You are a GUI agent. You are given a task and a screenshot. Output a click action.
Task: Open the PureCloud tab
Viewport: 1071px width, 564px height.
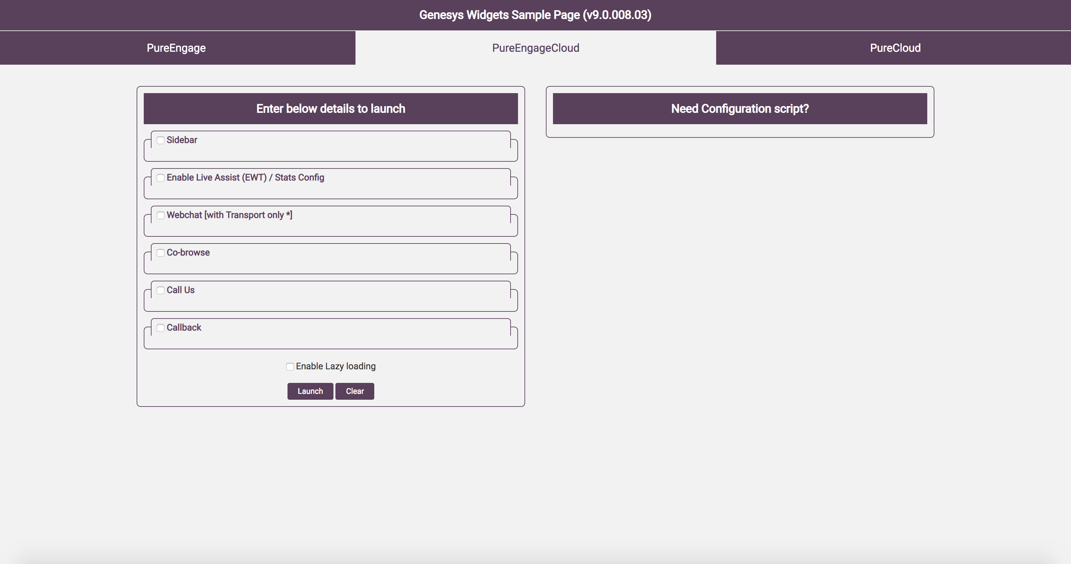[x=895, y=48]
